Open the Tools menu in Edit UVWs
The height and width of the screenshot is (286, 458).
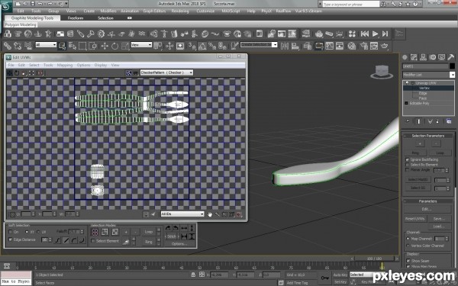pos(48,65)
